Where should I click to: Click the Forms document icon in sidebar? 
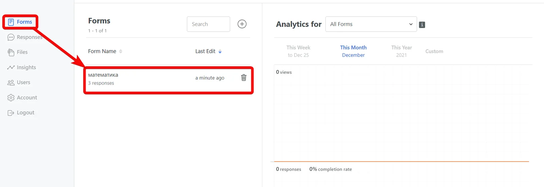tap(11, 22)
